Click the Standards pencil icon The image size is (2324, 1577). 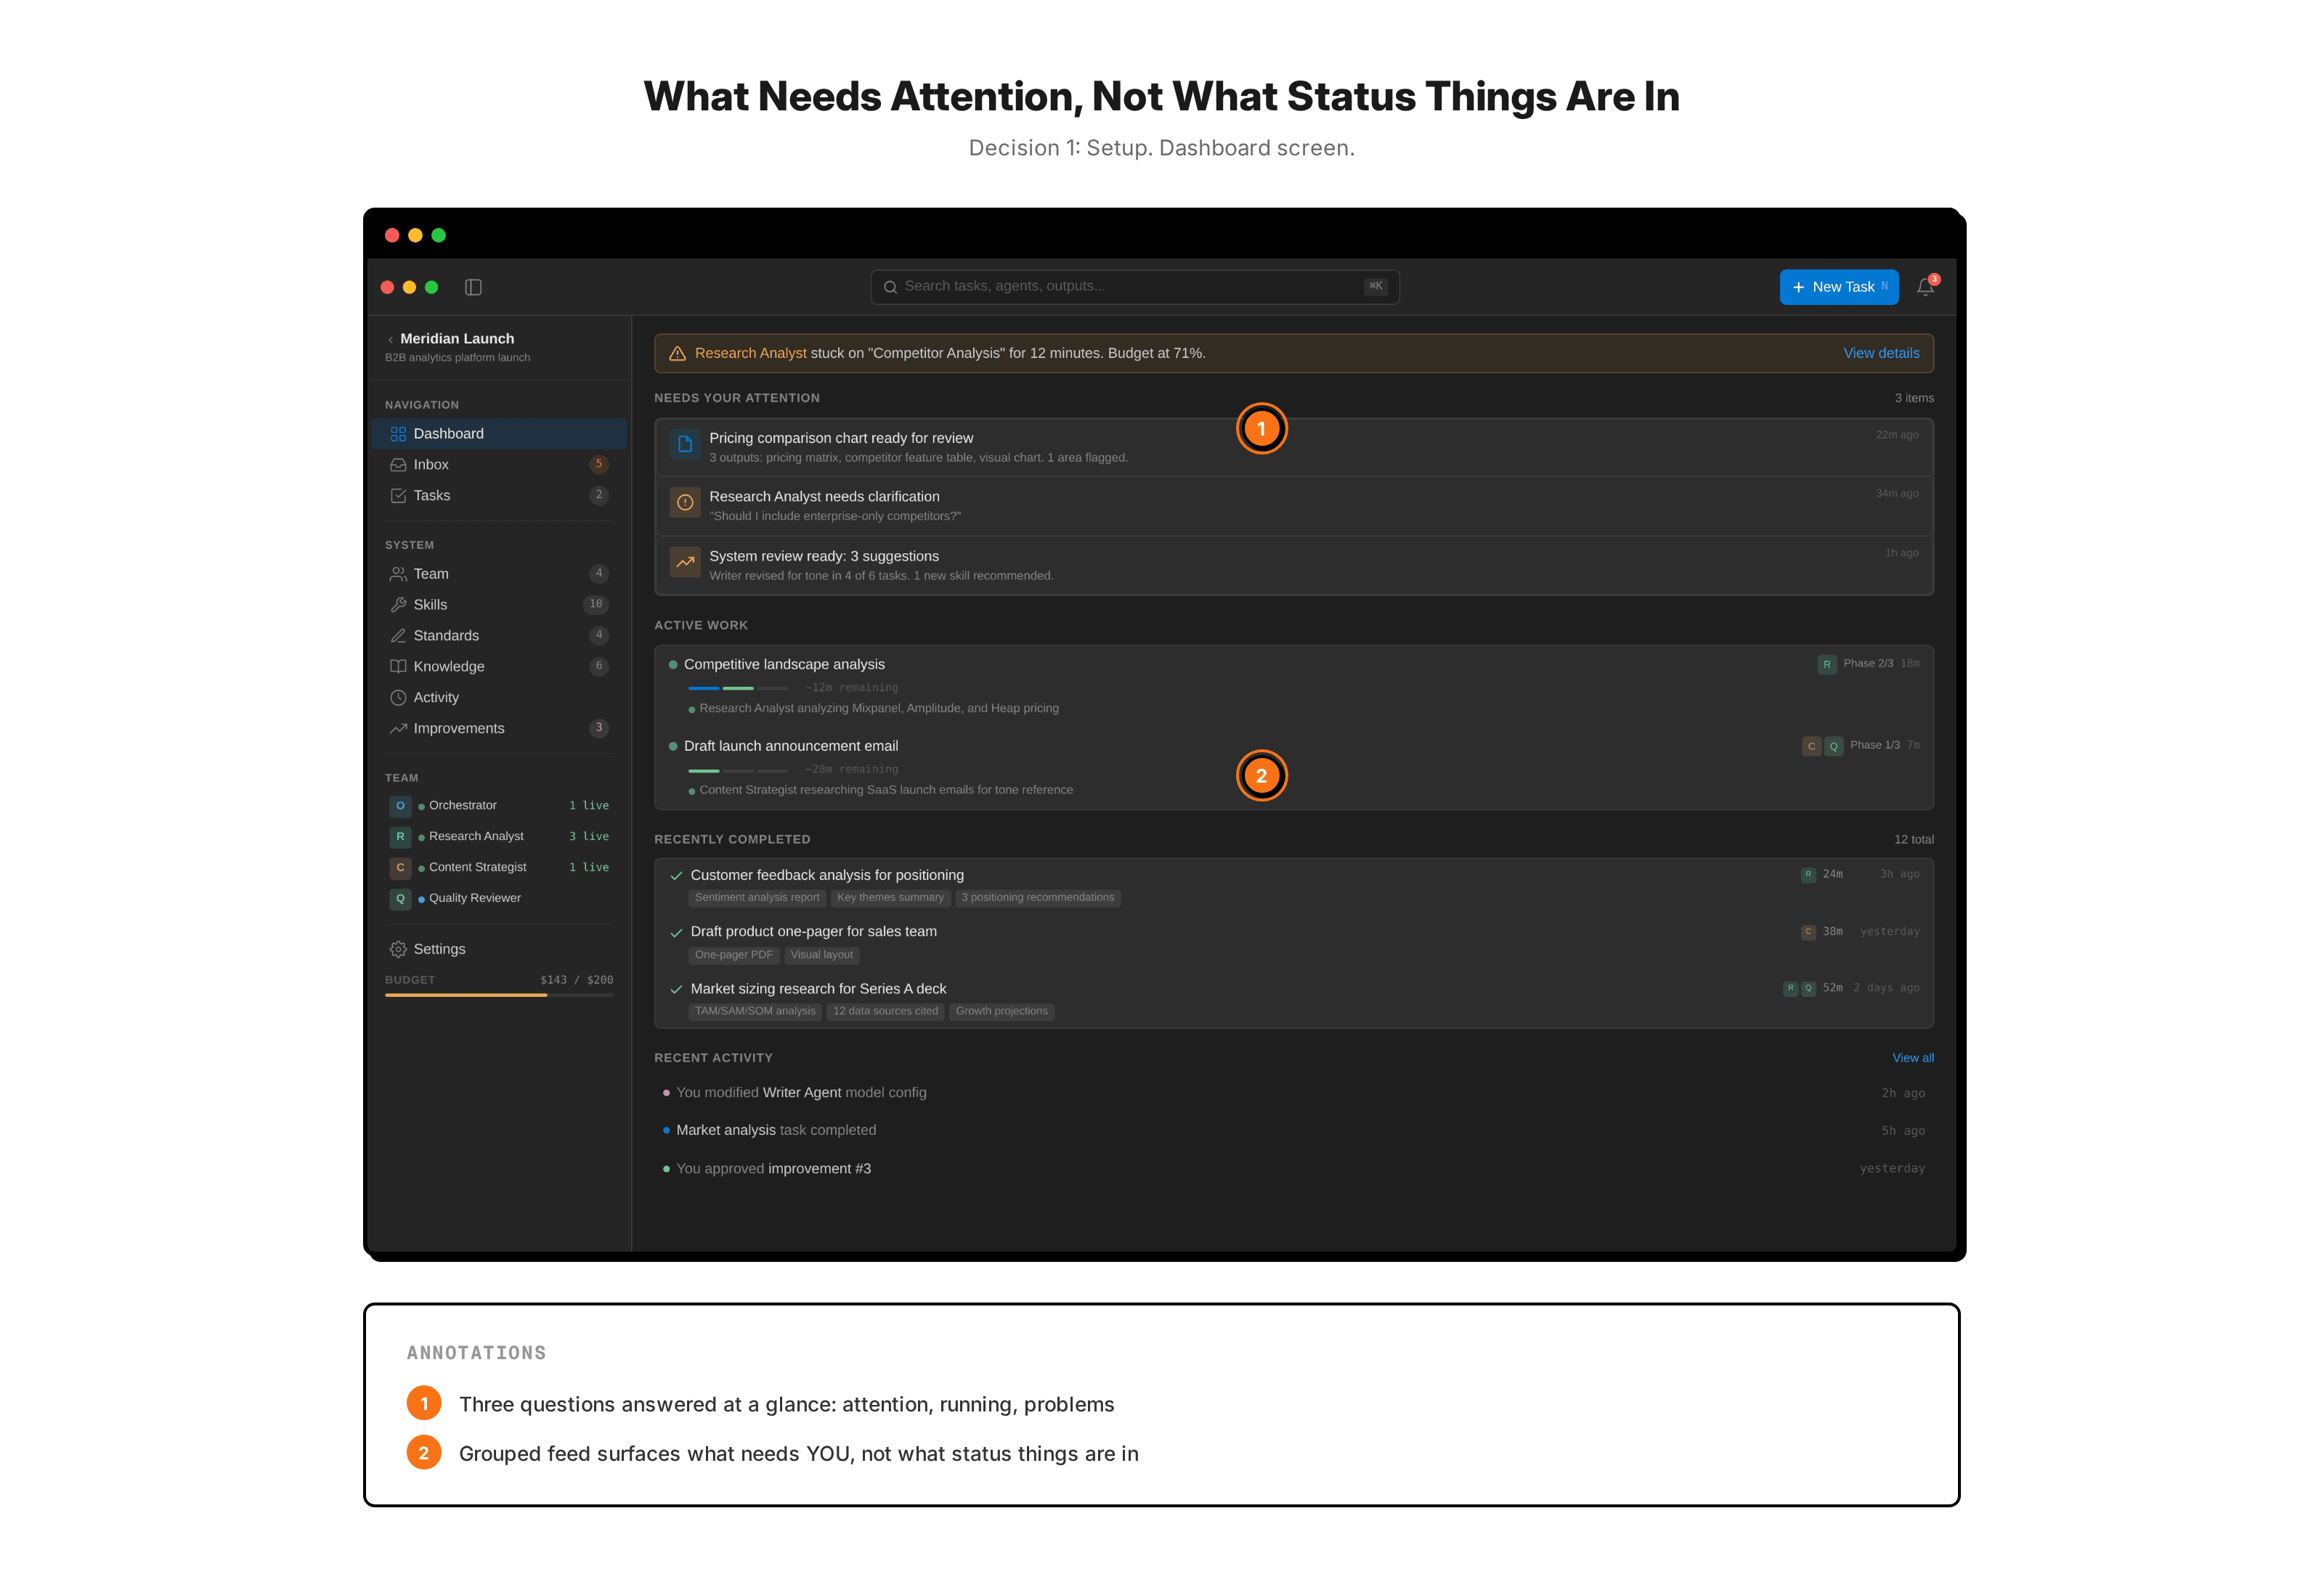(398, 636)
